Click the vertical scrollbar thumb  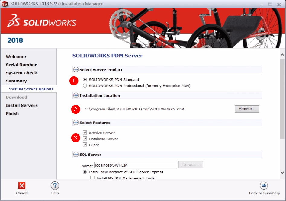(x=282, y=99)
